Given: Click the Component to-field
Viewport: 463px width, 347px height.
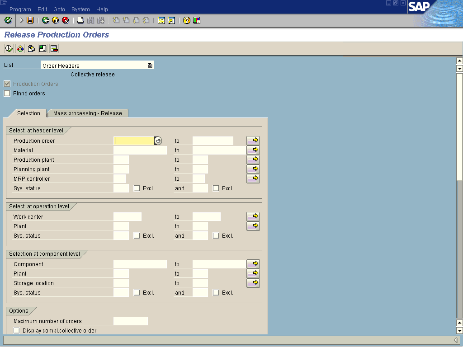Looking at the screenshot, I should (x=219, y=264).
